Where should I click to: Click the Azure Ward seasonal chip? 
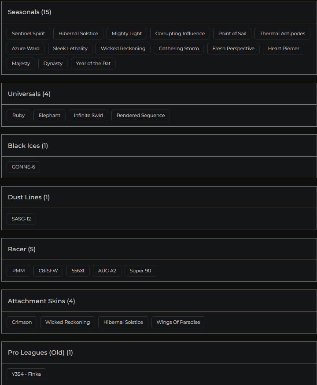(x=26, y=48)
